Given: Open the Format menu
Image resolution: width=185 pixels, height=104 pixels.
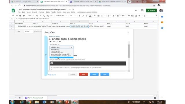Looking at the screenshot, I should pyautogui.click(x=41, y=12).
